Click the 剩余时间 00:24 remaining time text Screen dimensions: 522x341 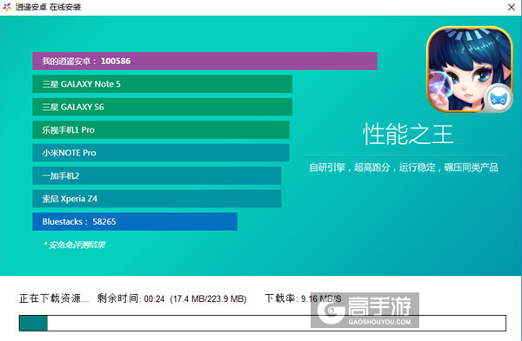[x=130, y=298]
